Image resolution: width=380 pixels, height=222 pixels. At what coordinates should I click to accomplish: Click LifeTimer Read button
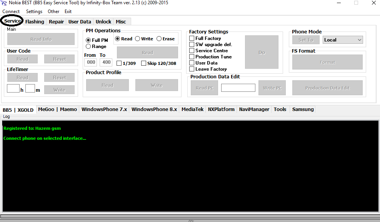coord(23,78)
